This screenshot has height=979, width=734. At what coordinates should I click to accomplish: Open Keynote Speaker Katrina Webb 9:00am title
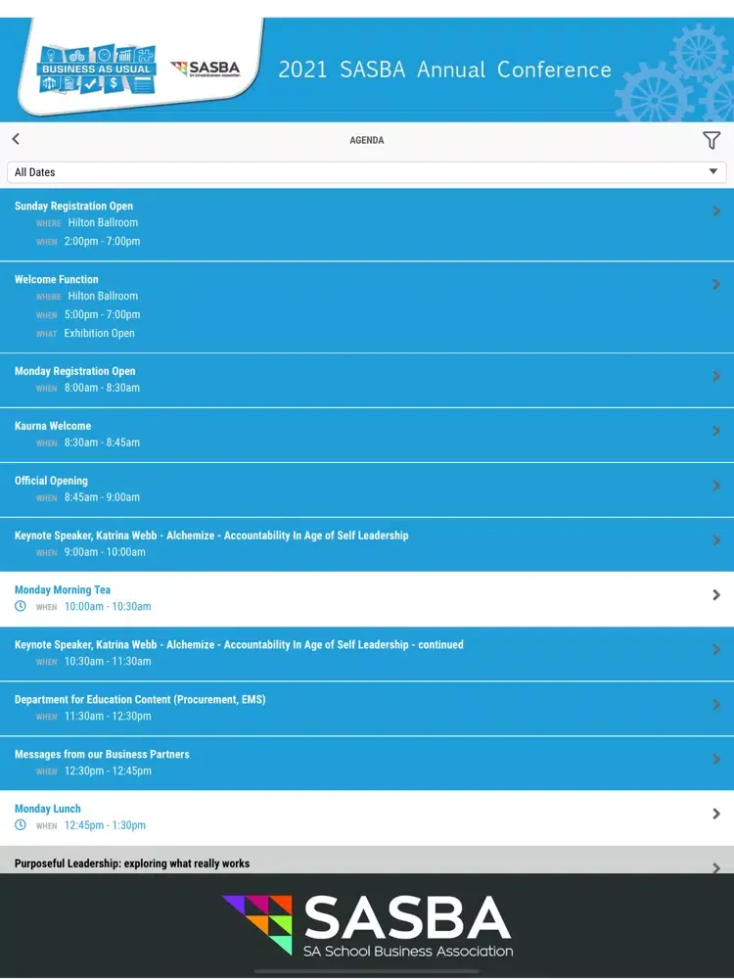coord(211,536)
